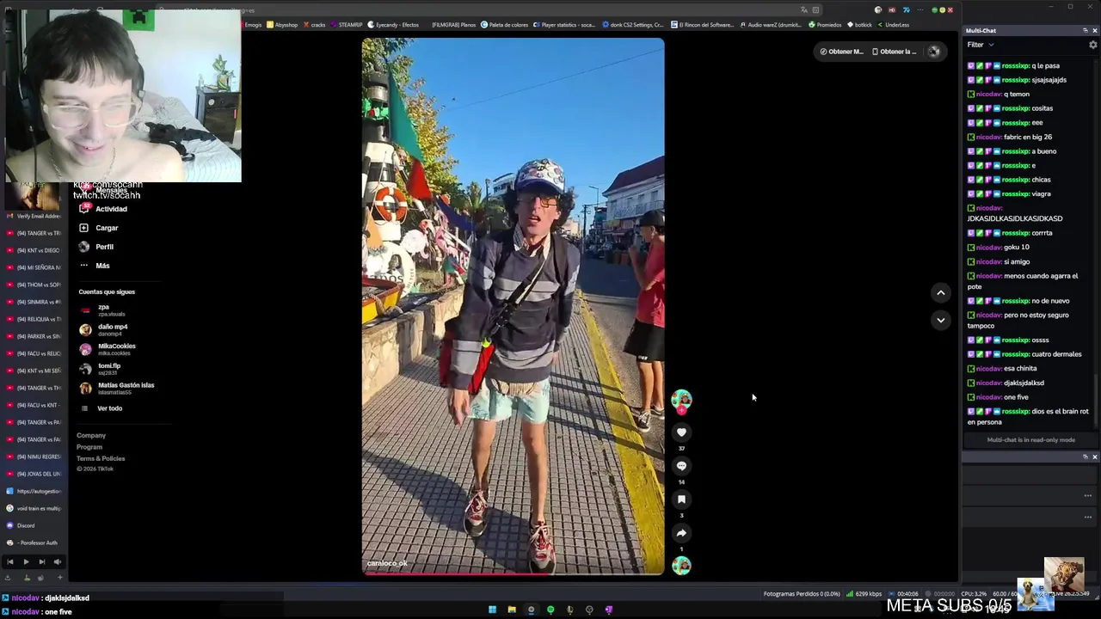Select RELIQUIA tab in sidebar
Image resolution: width=1101 pixels, height=619 pixels.
[x=34, y=319]
